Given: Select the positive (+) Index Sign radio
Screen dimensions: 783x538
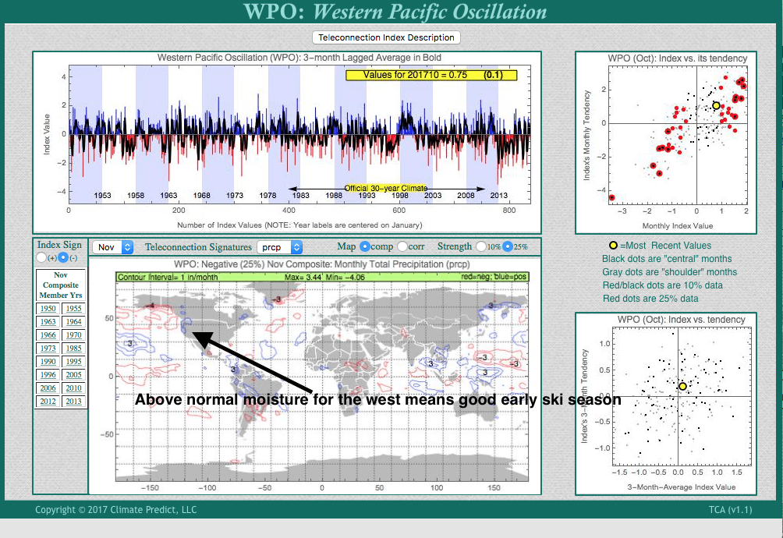Looking at the screenshot, I should coord(41,257).
